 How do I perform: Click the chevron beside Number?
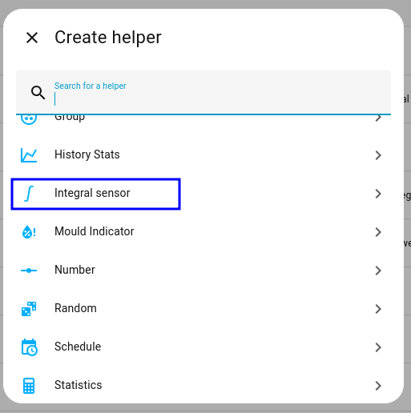click(x=378, y=271)
